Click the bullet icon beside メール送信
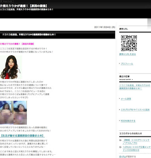Image resolution: width=151 pixels, height=158 pixels. [120, 98]
